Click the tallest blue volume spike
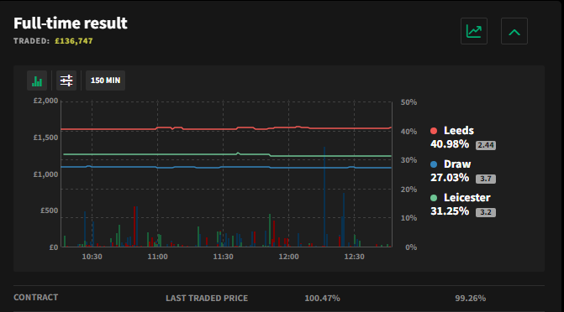564x312 pixels. [x=324, y=197]
